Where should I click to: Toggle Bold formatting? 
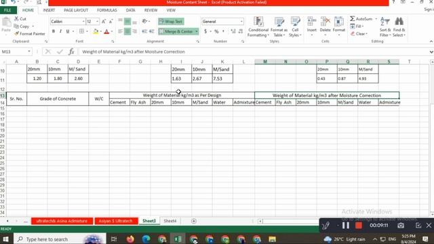click(54, 31)
